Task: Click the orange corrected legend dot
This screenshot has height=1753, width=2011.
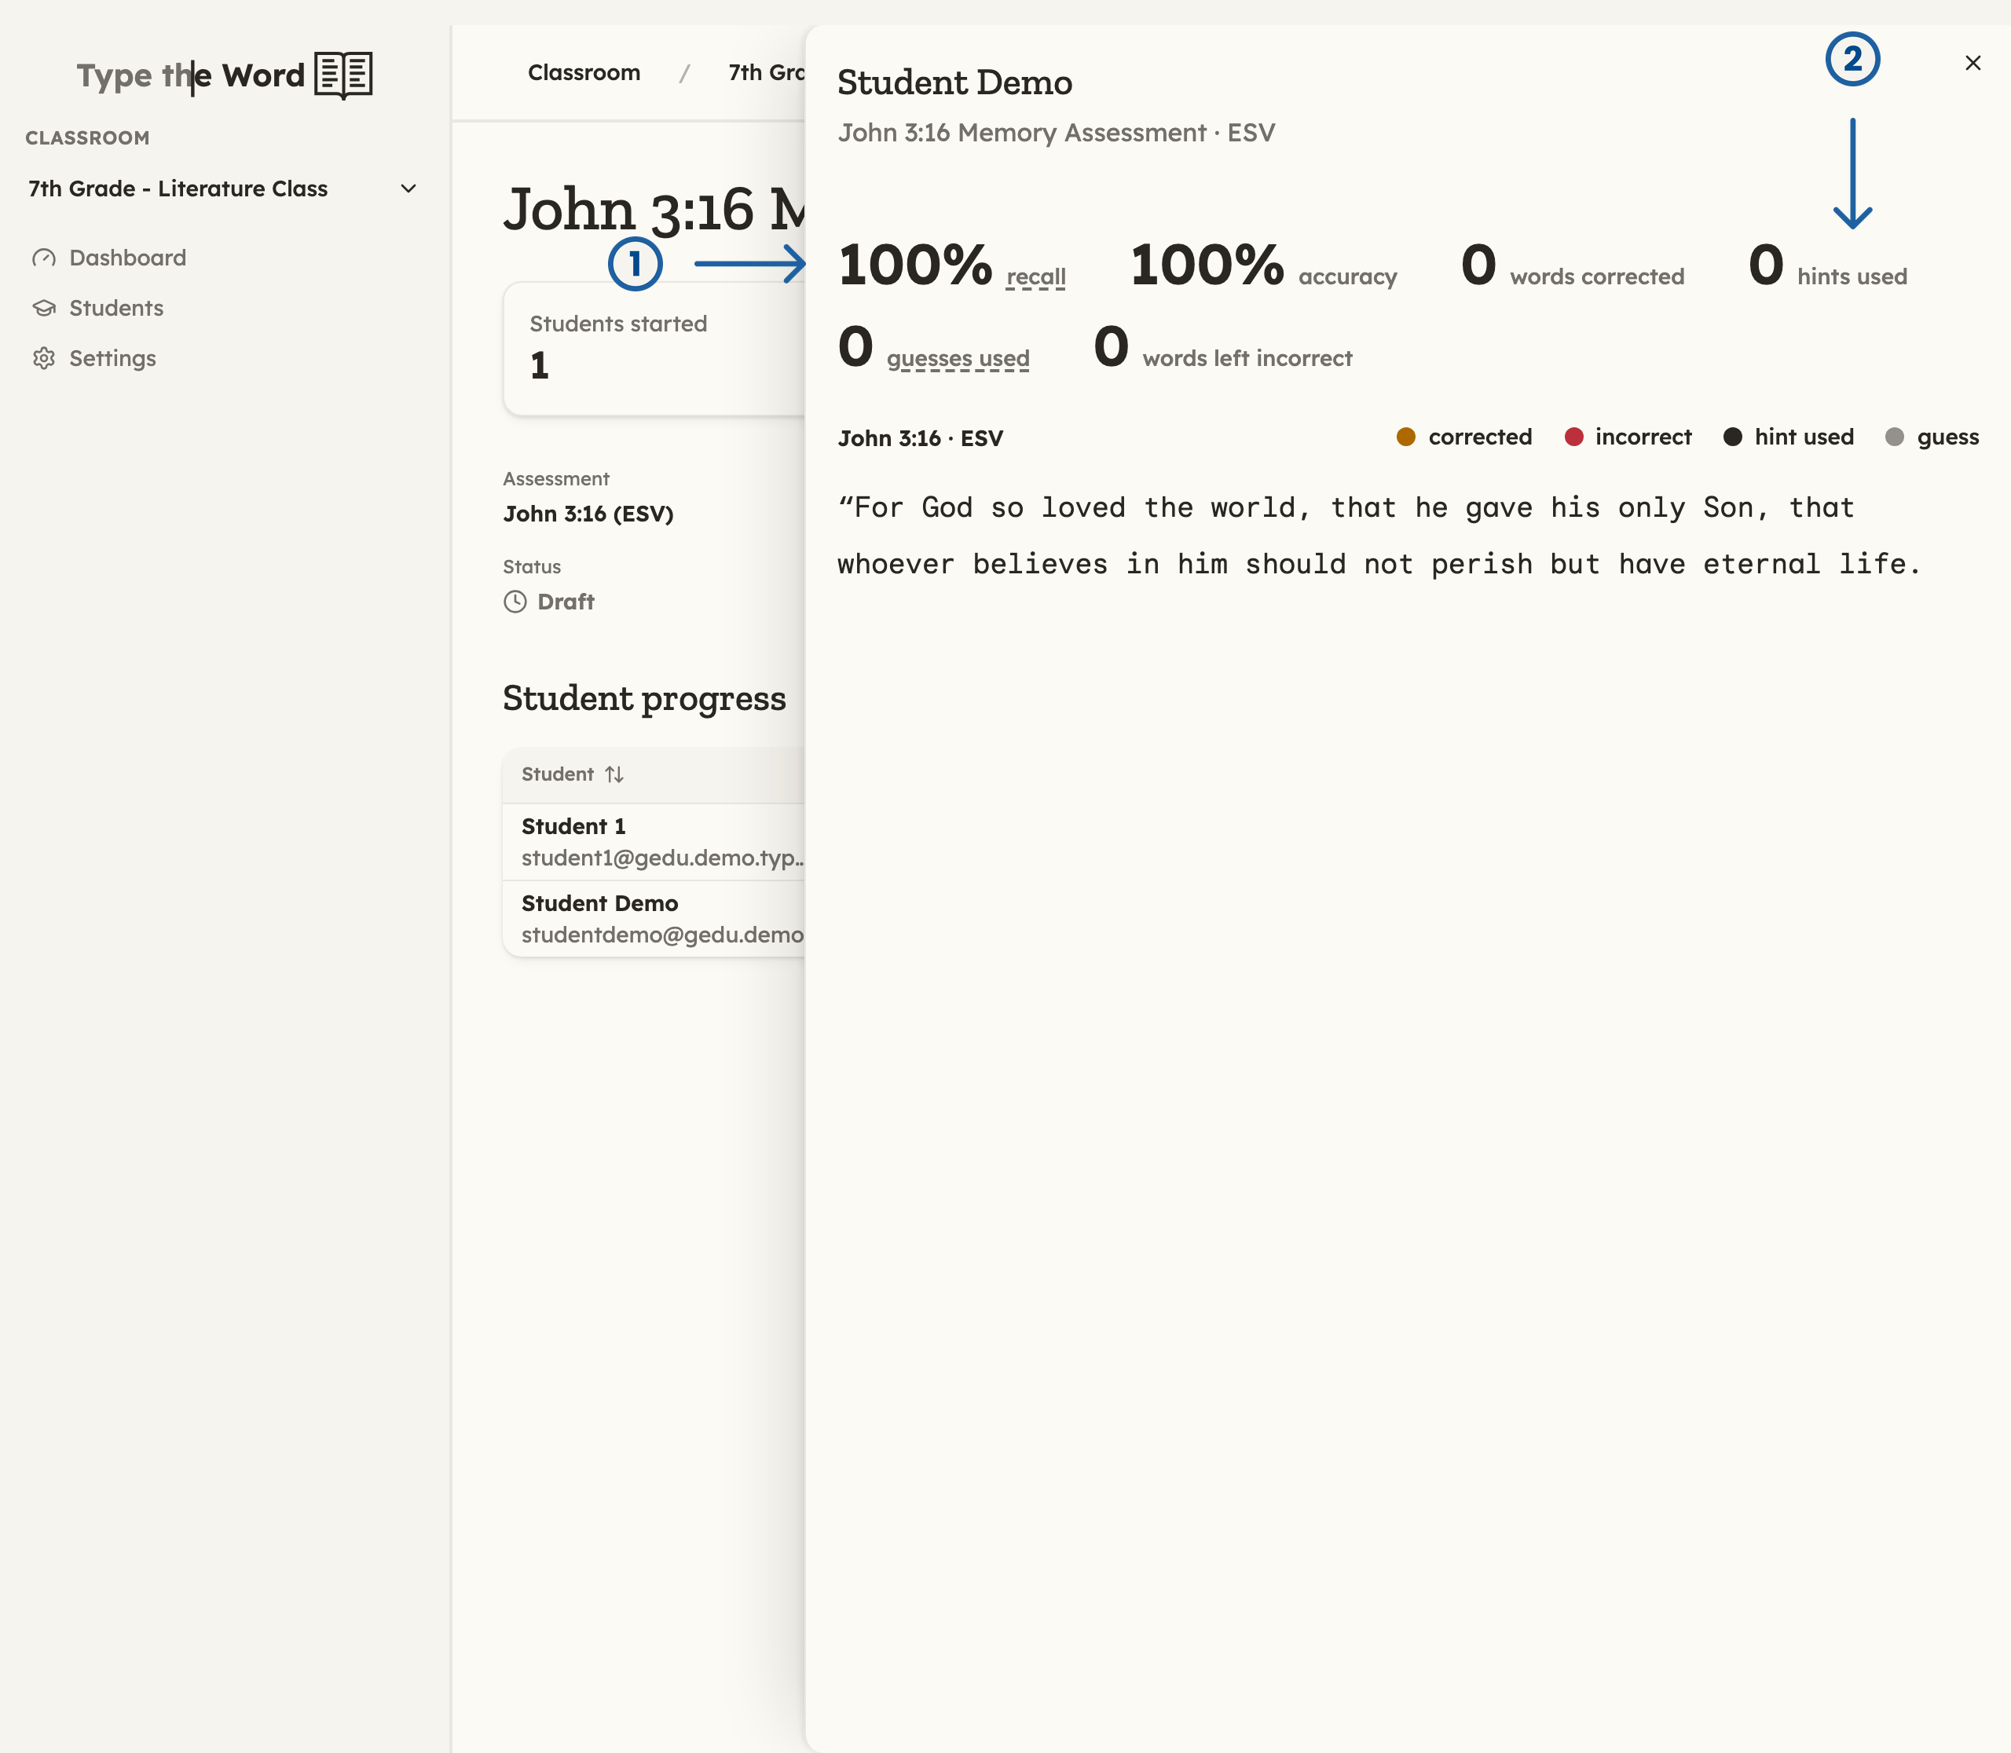Action: point(1405,437)
